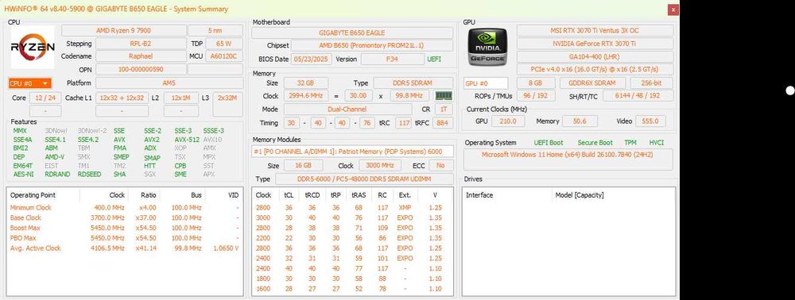Click the Model [Capacity] drives column header
Viewport: 795px width, 300px height.
click(580, 194)
